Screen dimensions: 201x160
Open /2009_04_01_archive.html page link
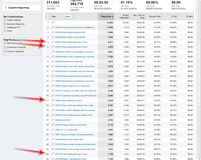coord(66,130)
